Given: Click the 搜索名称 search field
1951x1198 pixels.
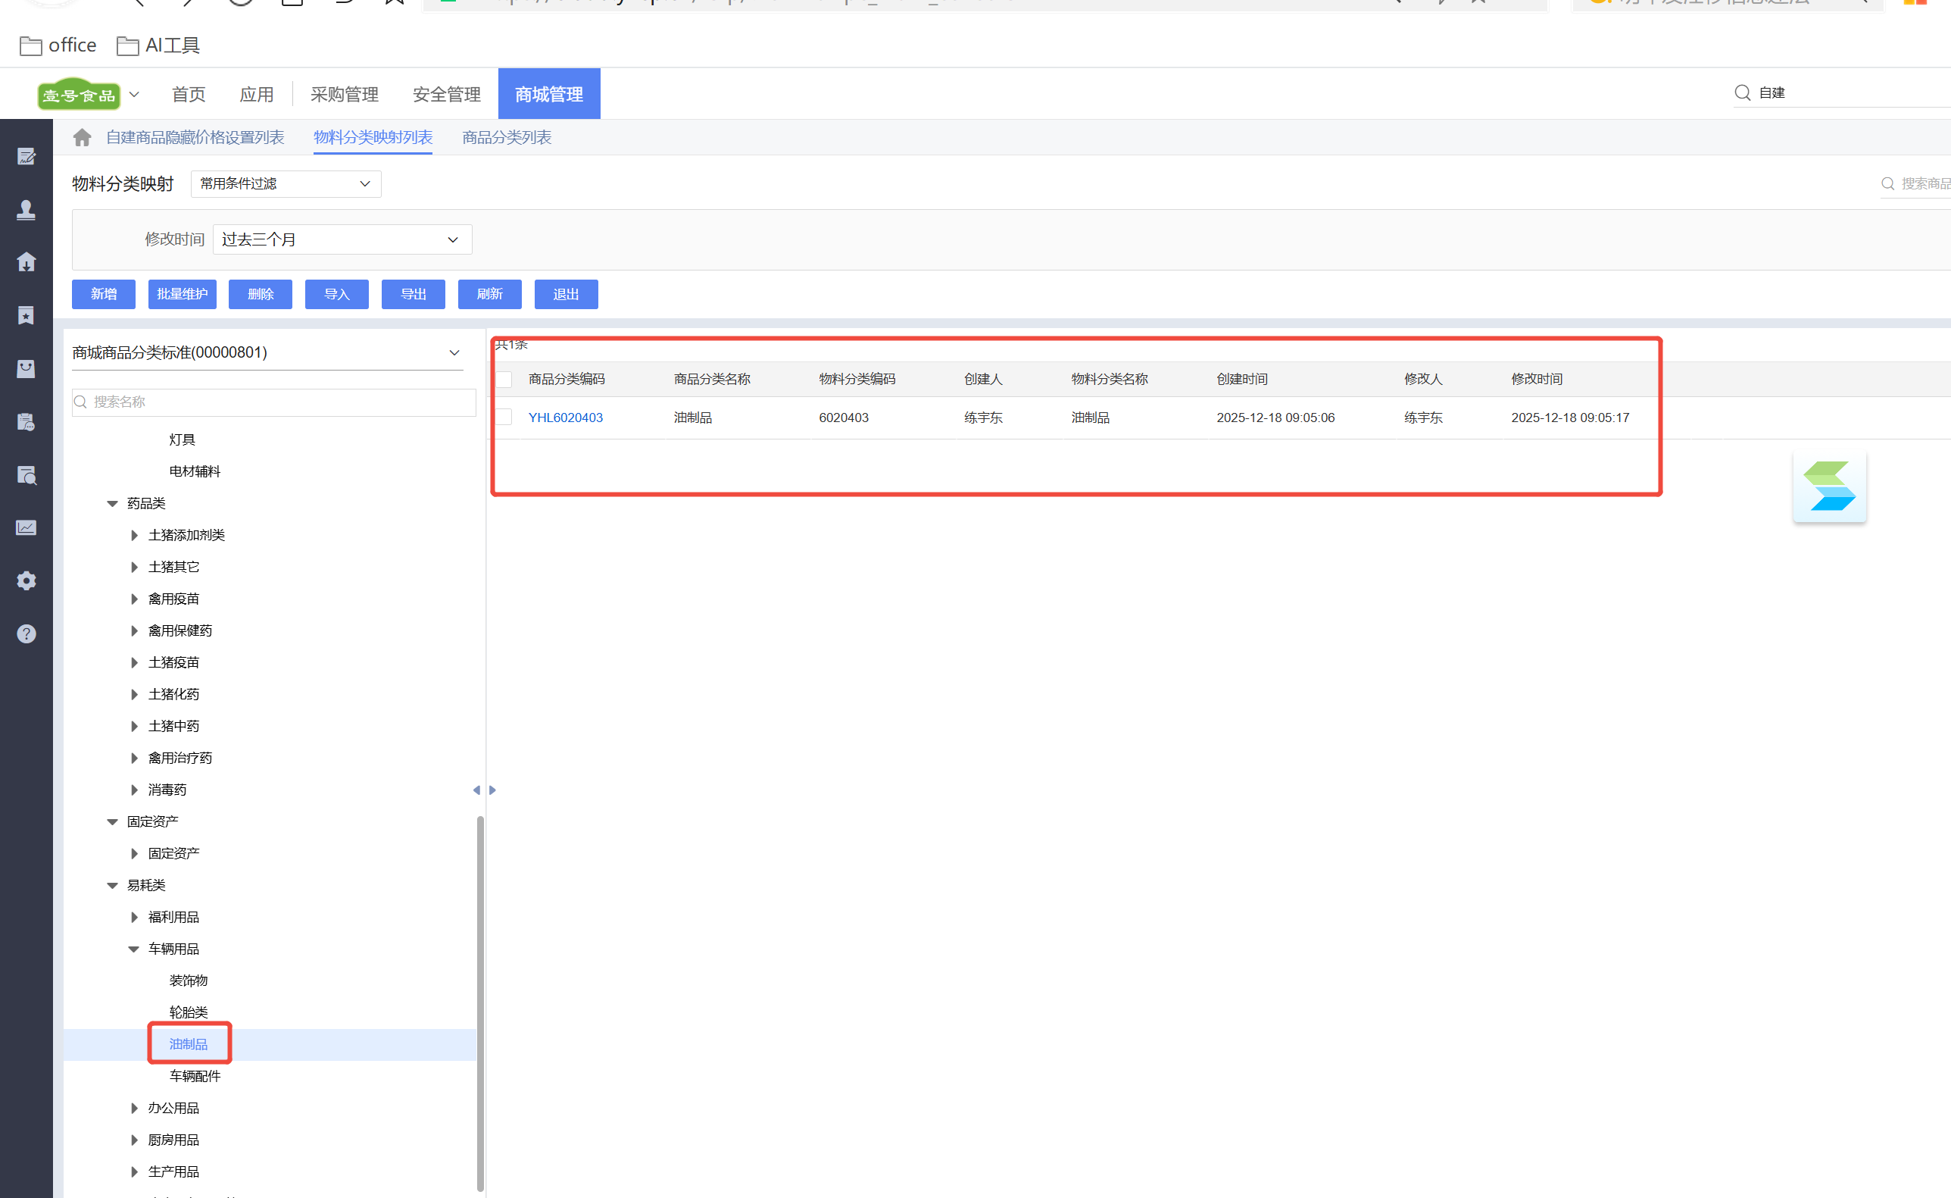Looking at the screenshot, I should pyautogui.click(x=274, y=402).
